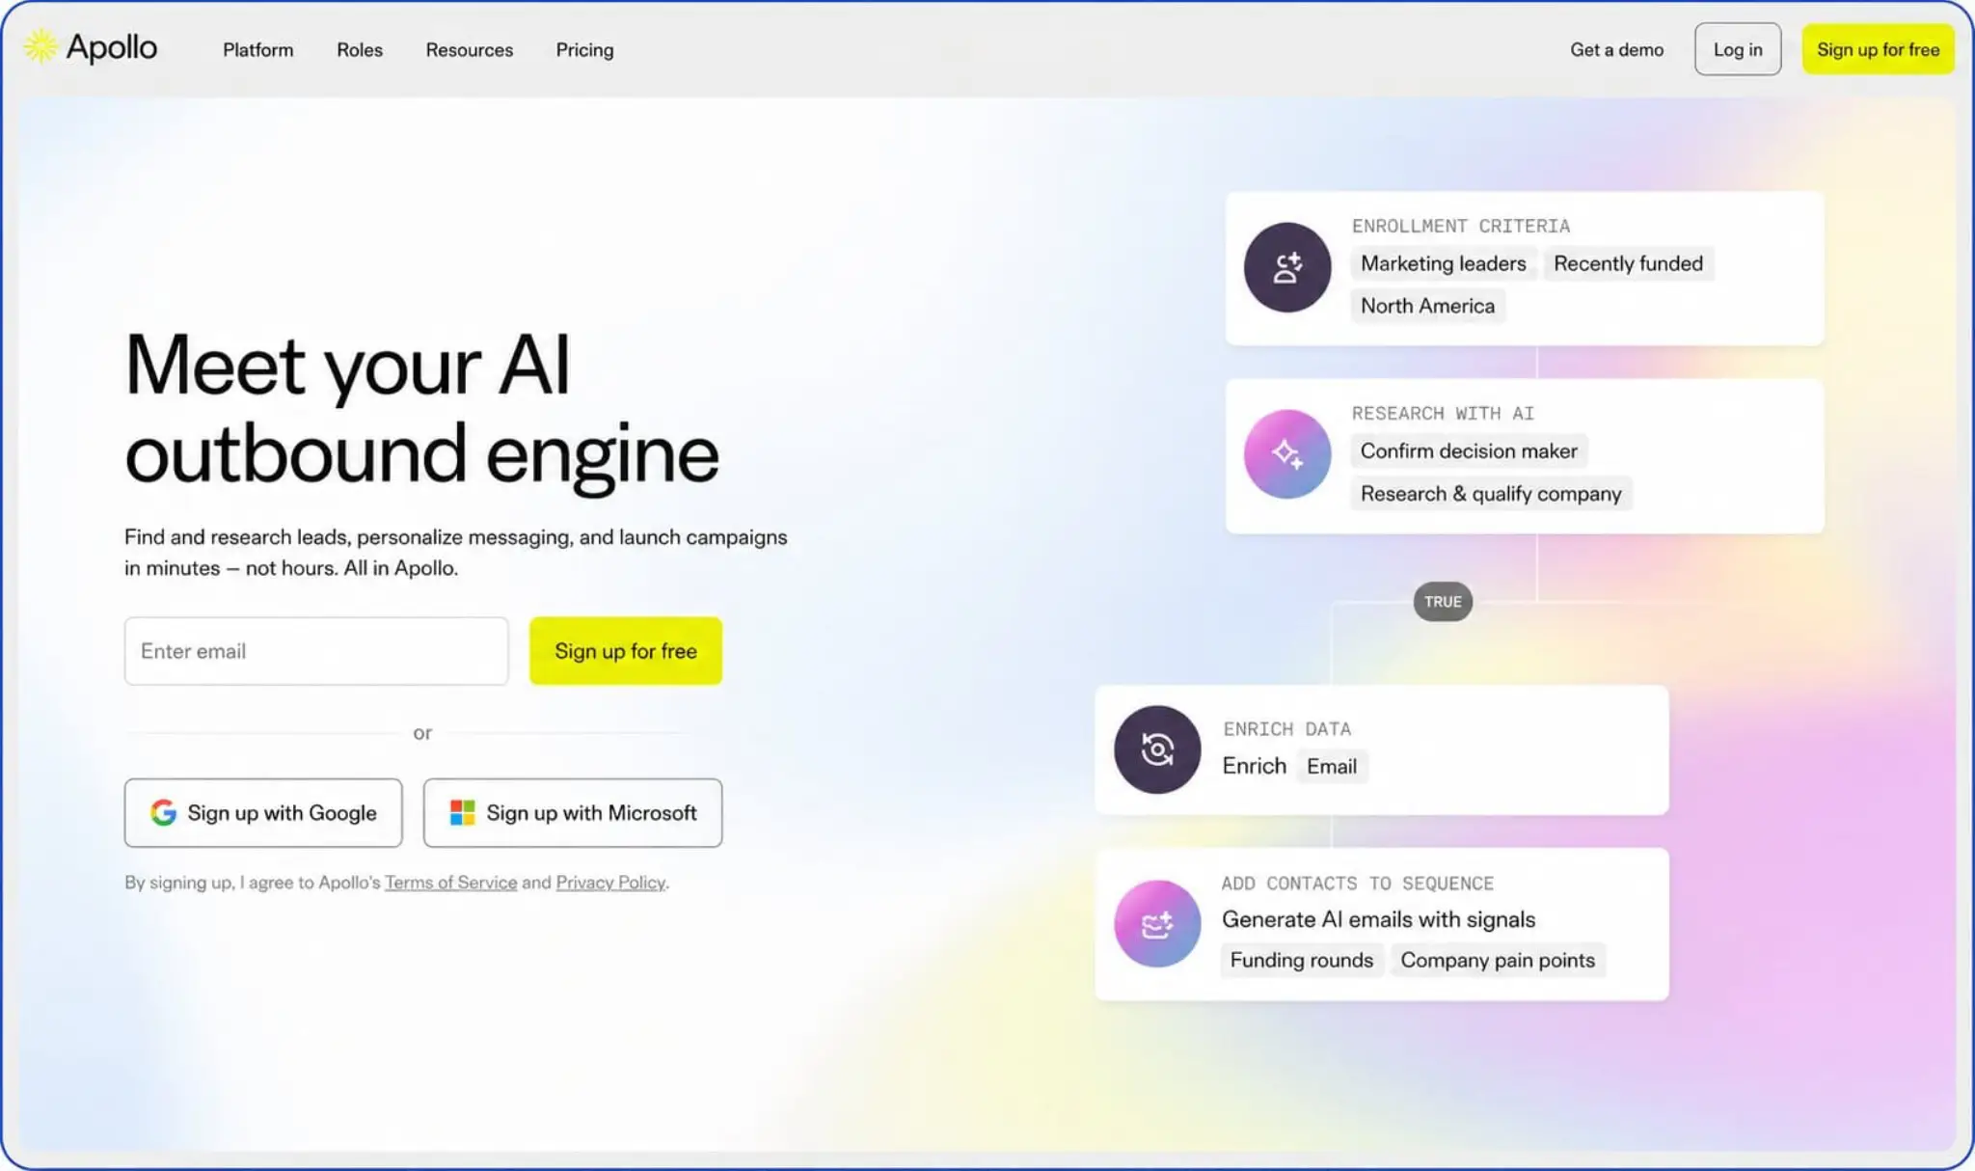Open the Platform menu
The width and height of the screenshot is (1975, 1171).
point(258,49)
